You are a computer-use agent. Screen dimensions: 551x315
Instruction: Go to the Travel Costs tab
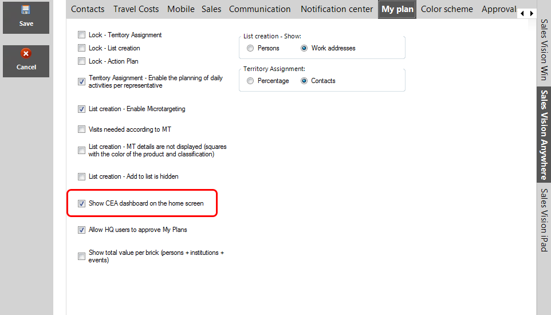[x=137, y=9]
